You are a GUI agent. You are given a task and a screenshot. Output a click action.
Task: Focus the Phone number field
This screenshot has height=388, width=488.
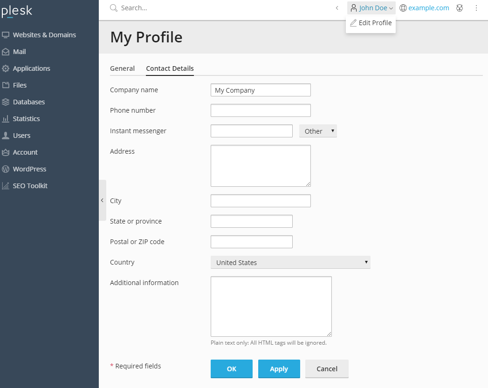pyautogui.click(x=261, y=110)
